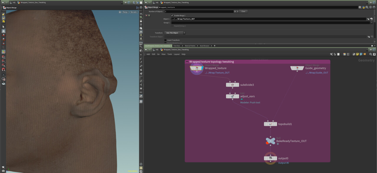Click the Guide_geometry Object Merge node icon

pyautogui.click(x=297, y=68)
